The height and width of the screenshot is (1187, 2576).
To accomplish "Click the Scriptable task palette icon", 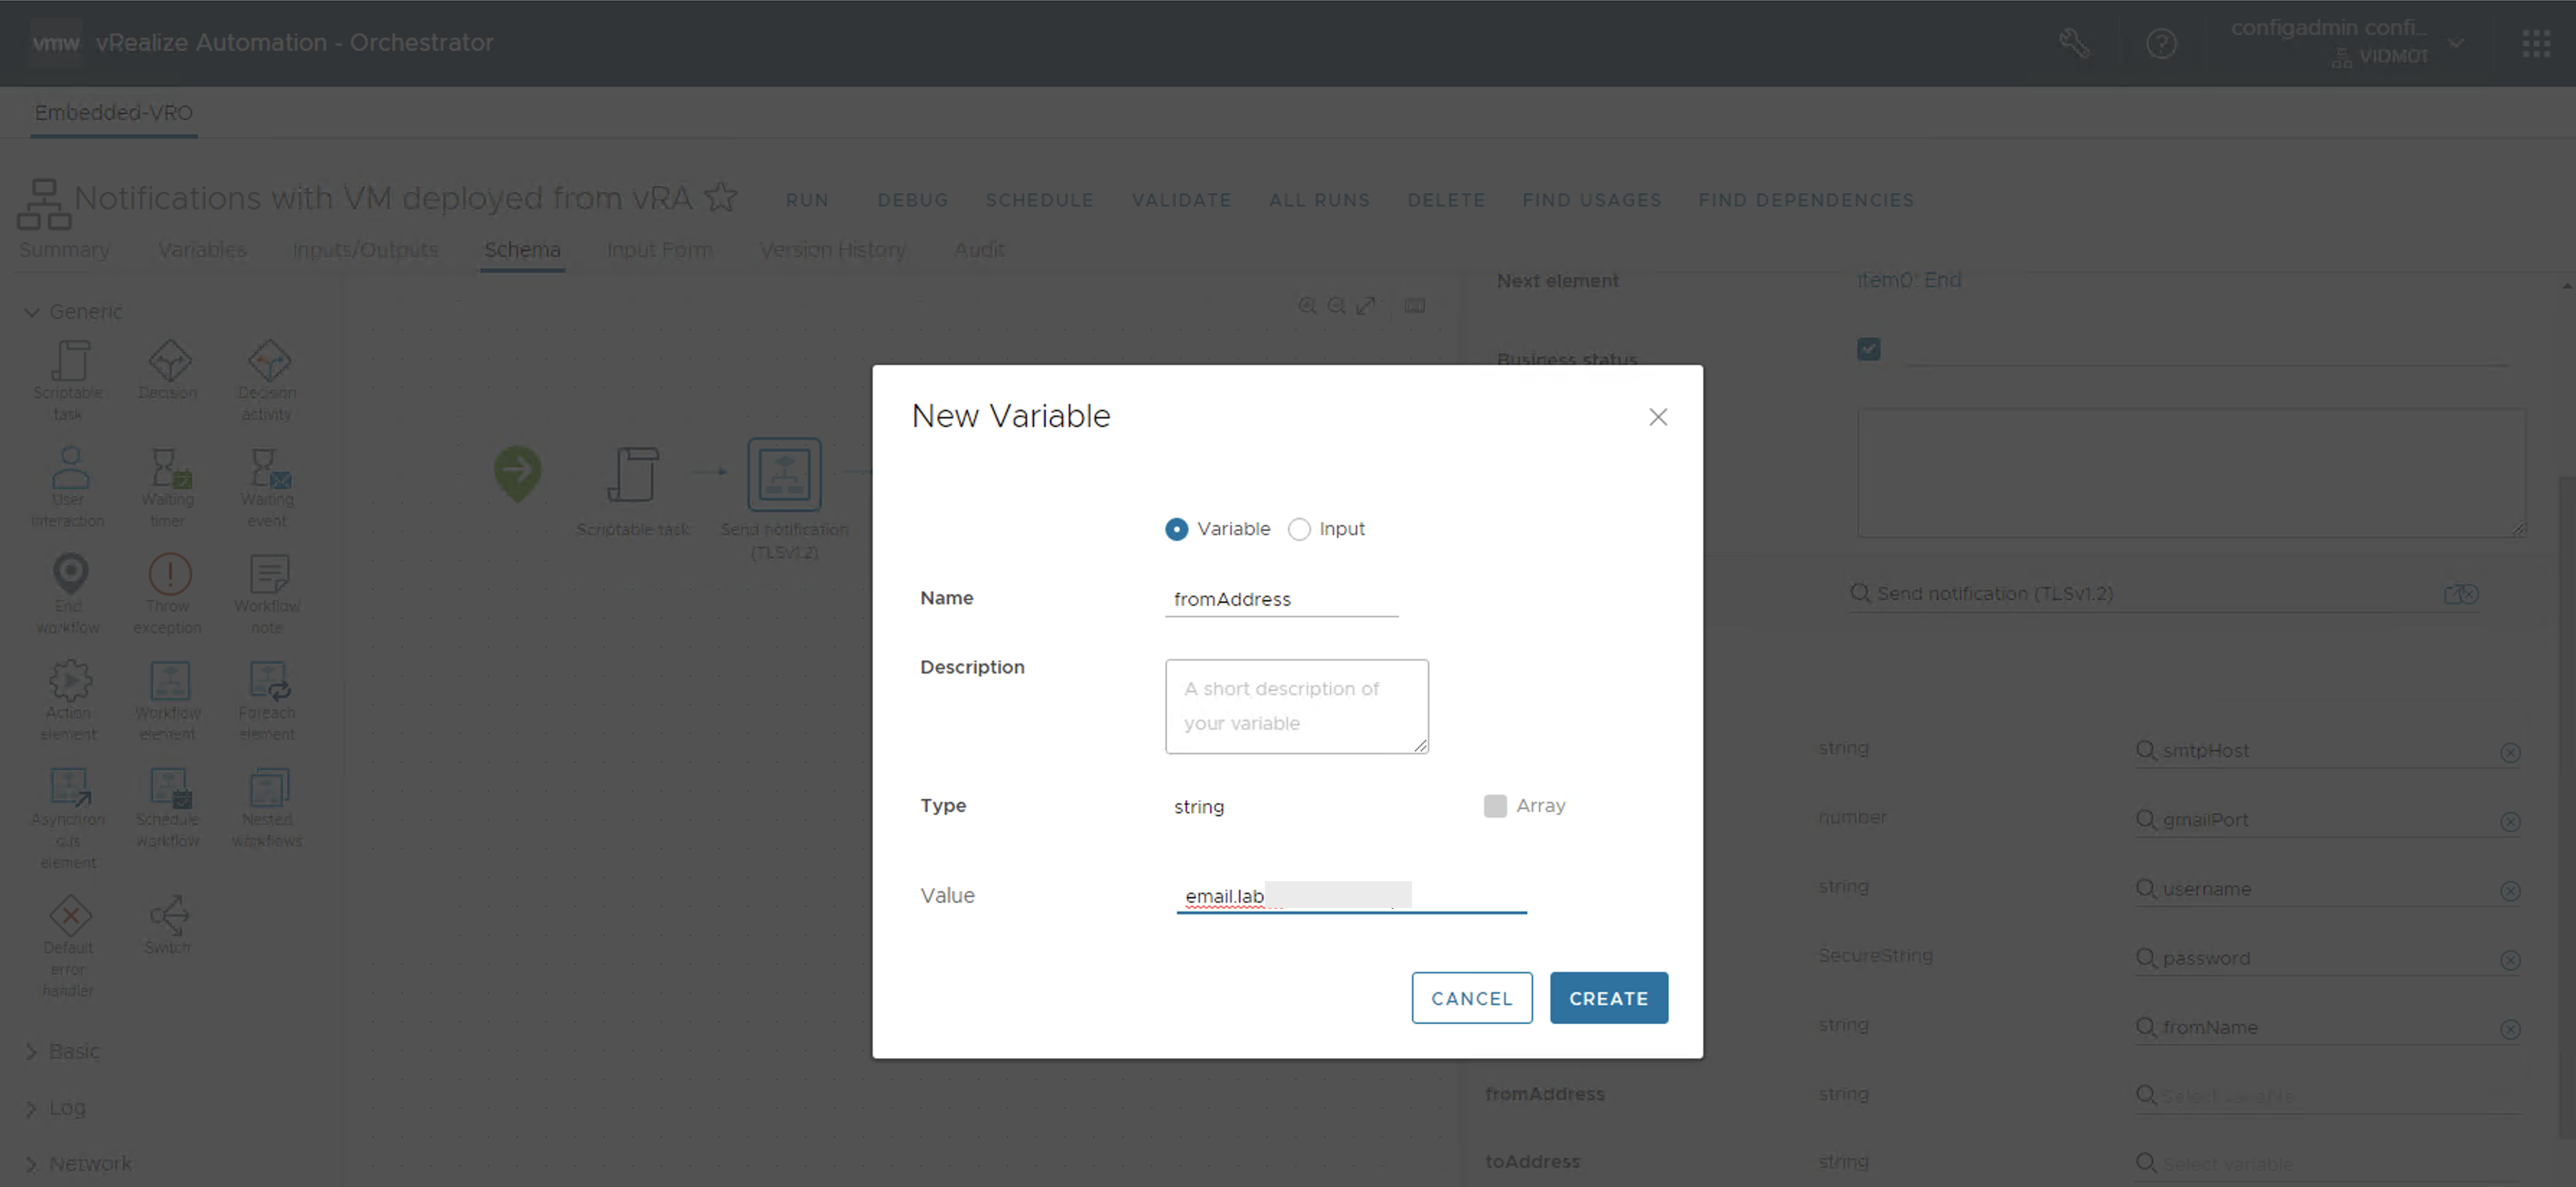I will point(69,362).
